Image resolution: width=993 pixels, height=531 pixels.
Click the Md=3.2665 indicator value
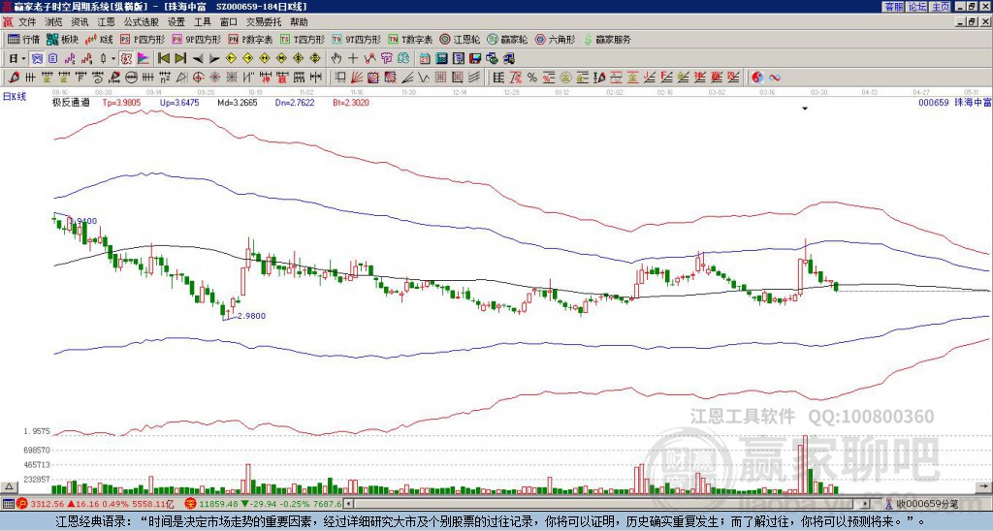(238, 102)
